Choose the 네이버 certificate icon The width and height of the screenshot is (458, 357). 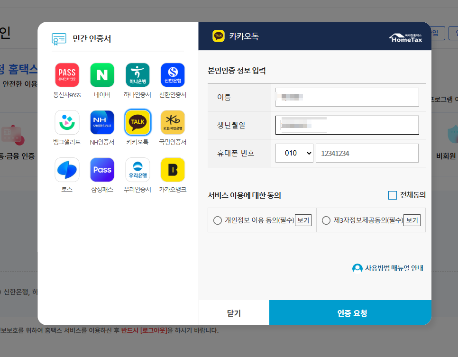point(102,75)
